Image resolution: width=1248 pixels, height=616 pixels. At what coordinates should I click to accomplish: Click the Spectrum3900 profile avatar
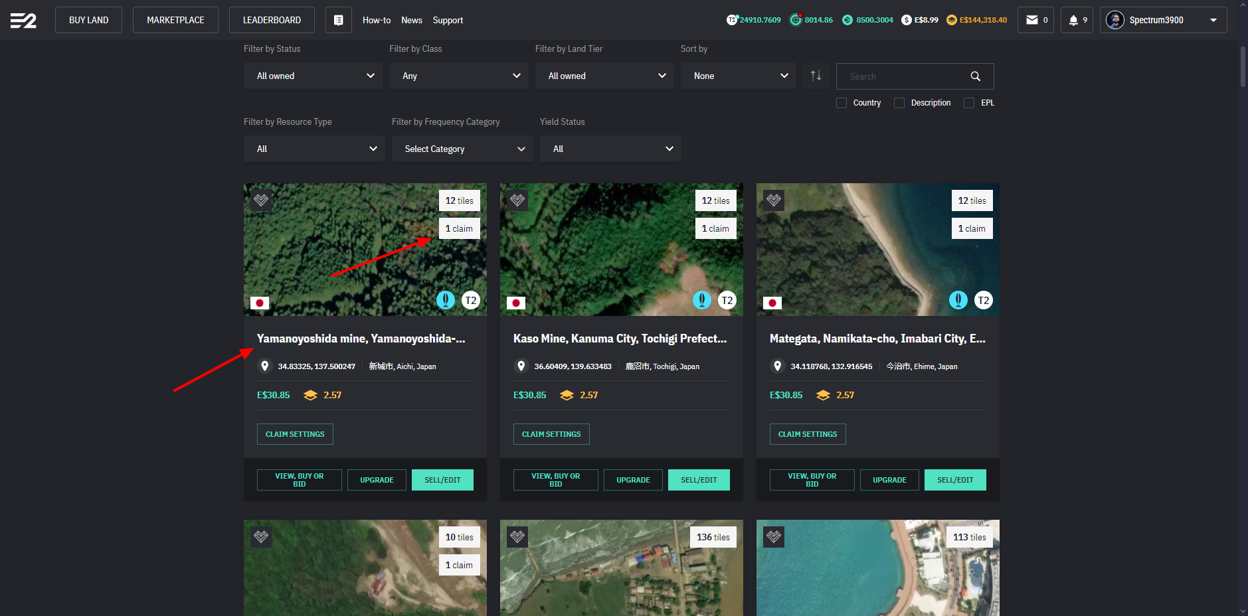(1114, 20)
